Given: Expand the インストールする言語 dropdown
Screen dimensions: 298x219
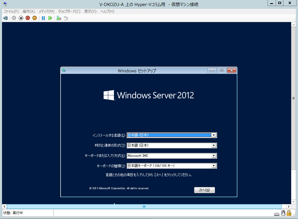Looking at the screenshot, I should 214,135.
